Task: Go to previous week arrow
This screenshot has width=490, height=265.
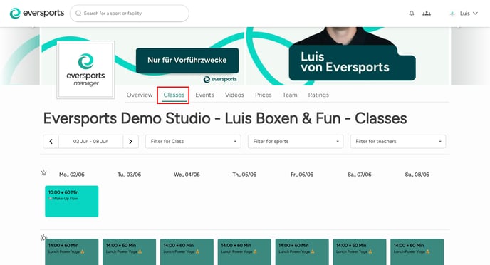Action: (x=51, y=142)
